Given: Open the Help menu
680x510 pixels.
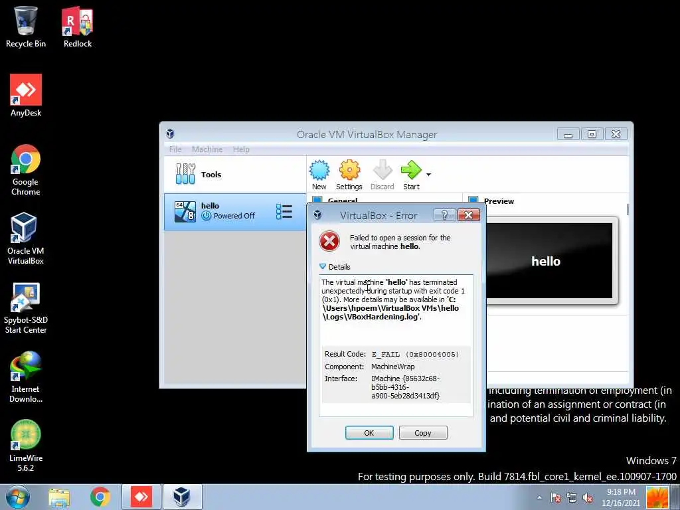Looking at the screenshot, I should pos(241,149).
